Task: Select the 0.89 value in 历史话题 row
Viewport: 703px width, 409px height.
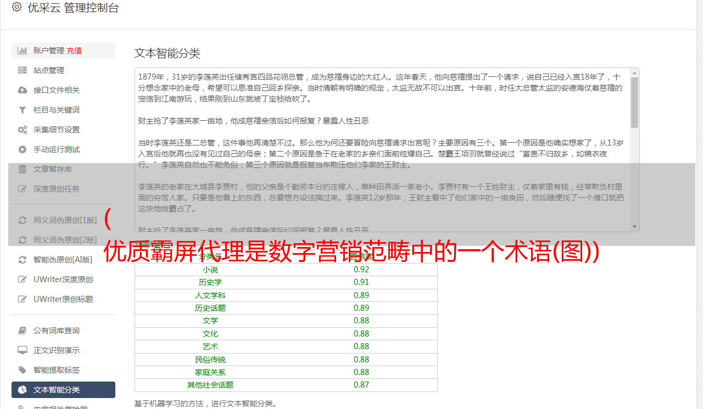Action: pos(361,308)
